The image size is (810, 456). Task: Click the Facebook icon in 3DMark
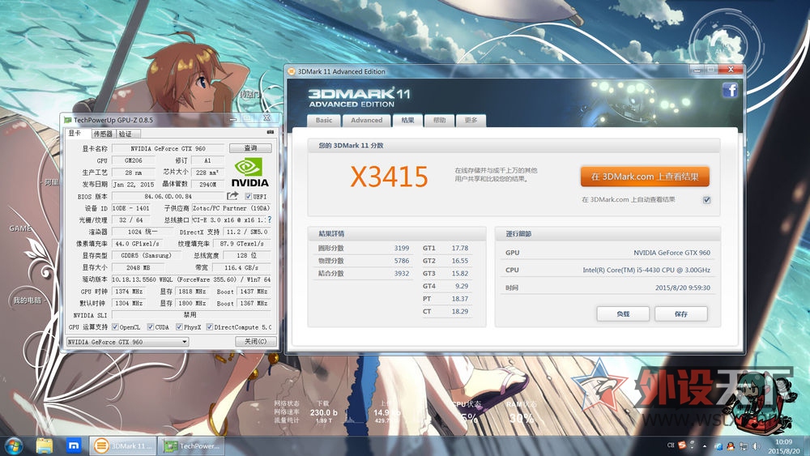pos(730,91)
